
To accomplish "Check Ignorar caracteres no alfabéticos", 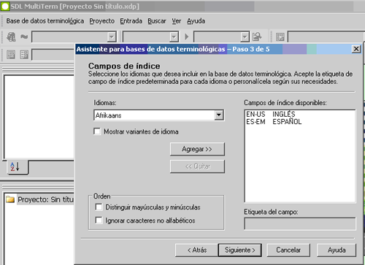I will click(99, 220).
